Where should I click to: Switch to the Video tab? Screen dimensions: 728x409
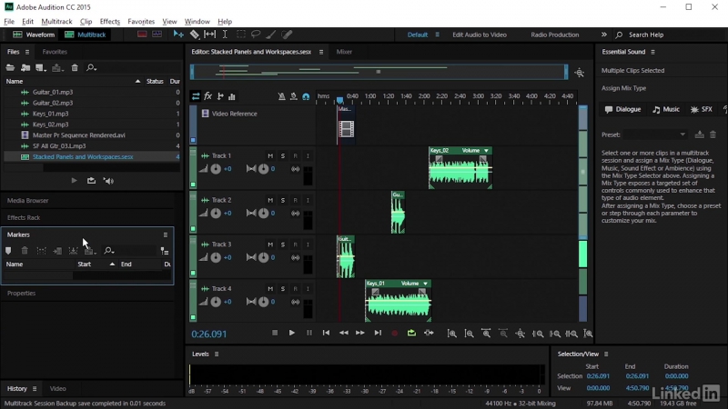pos(58,389)
